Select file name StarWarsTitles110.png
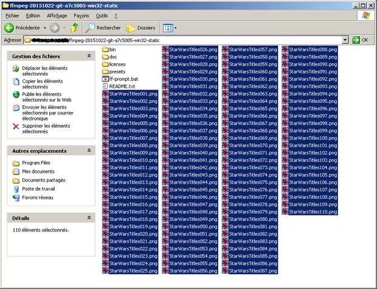The image size is (377, 289). 313,212
